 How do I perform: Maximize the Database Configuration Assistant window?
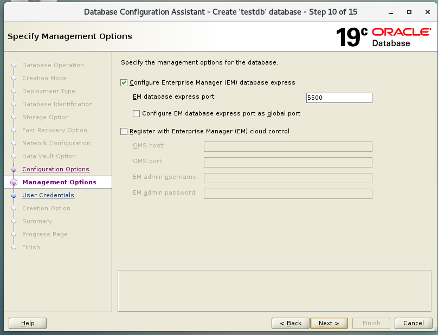click(409, 11)
